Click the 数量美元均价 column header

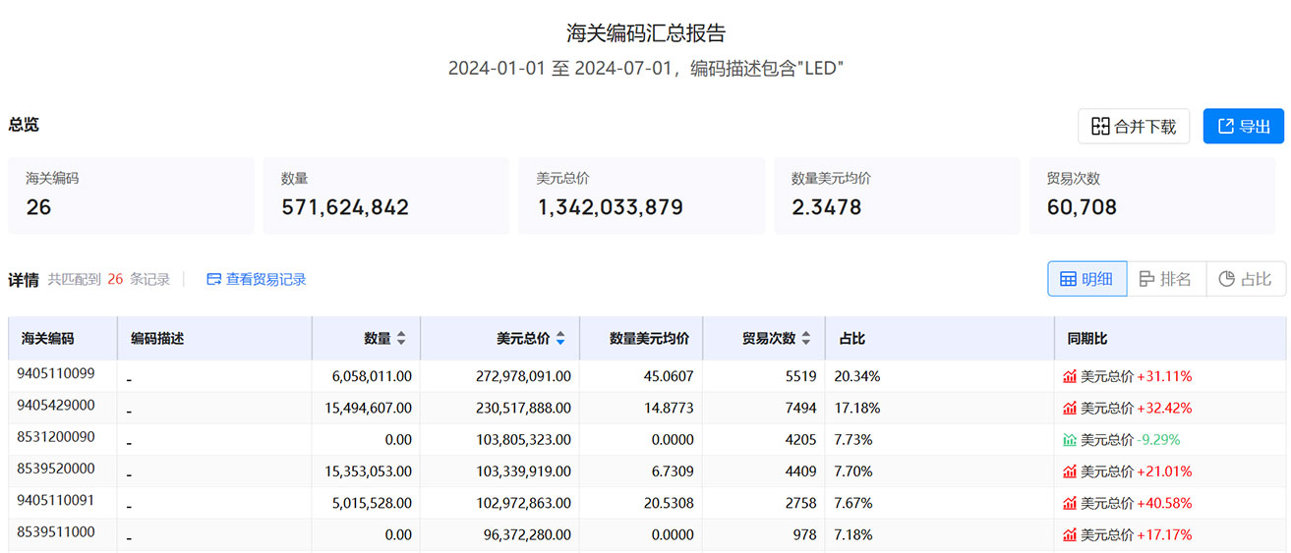point(641,338)
